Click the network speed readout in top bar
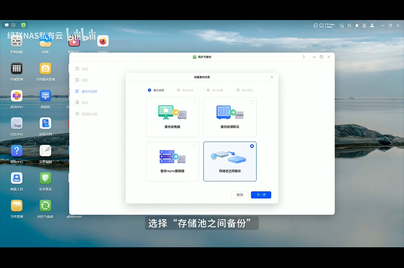The image size is (404, 268). click(330, 25)
